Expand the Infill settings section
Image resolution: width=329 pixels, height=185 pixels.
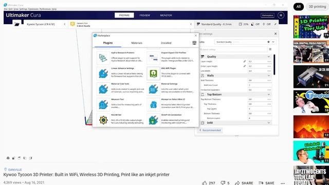(x=269, y=123)
